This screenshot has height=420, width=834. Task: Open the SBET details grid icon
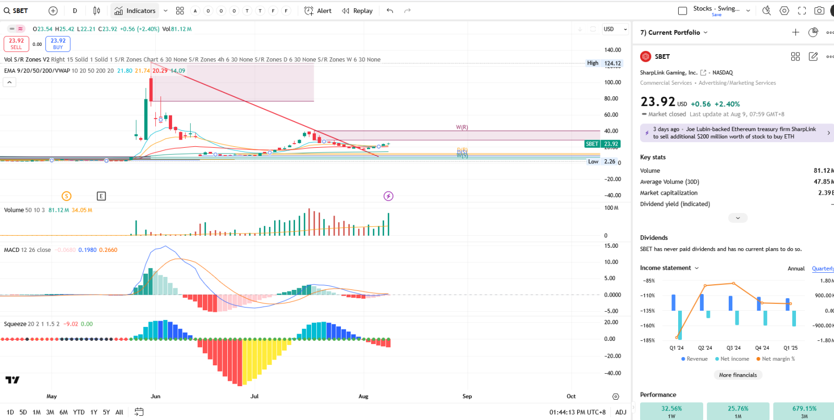coord(795,56)
